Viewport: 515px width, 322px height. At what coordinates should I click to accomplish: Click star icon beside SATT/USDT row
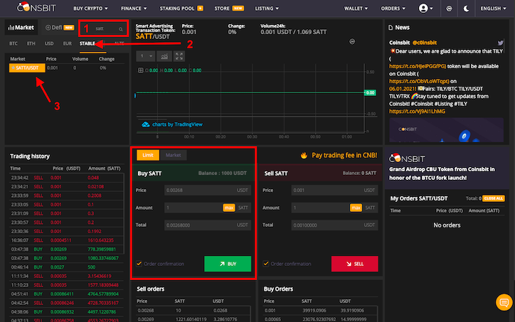click(13, 68)
